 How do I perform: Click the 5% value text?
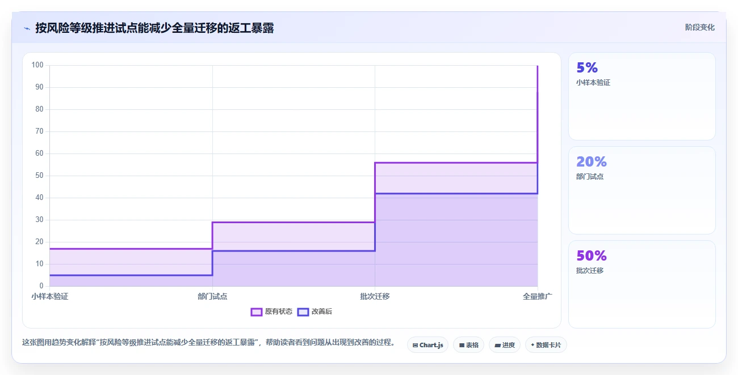587,68
